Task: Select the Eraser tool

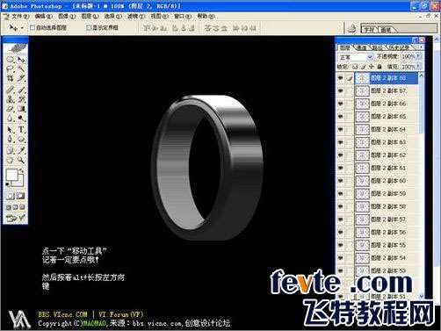Action: (x=11, y=109)
